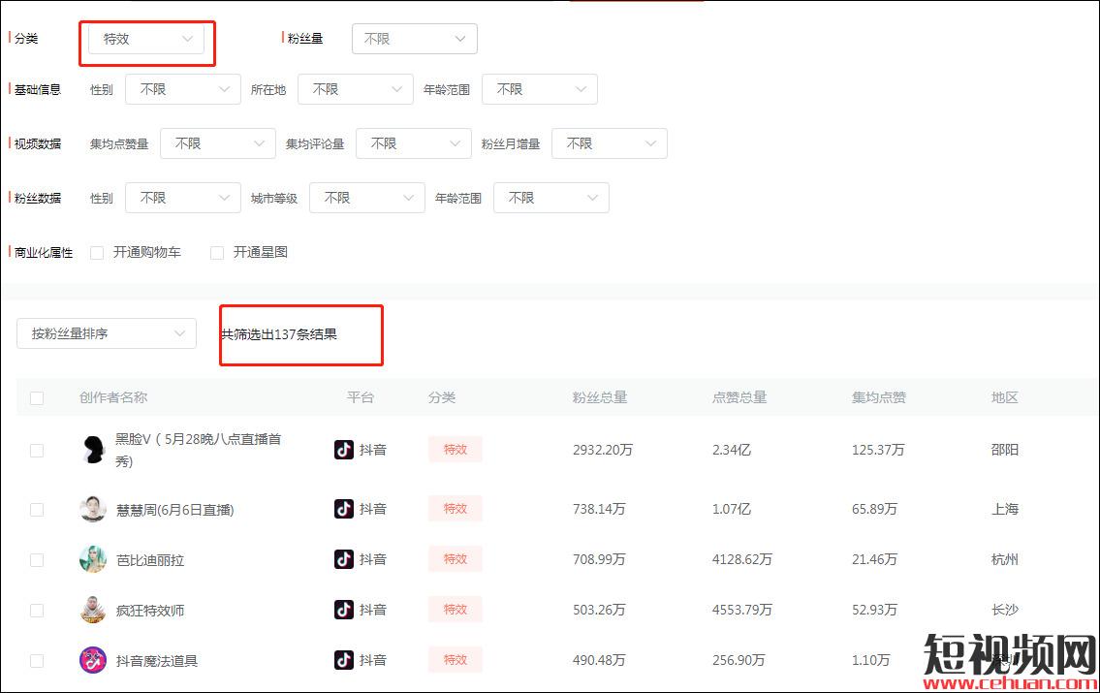Click the 特效 tag in 慧慧周 row
This screenshot has height=693, width=1100.
tap(456, 509)
